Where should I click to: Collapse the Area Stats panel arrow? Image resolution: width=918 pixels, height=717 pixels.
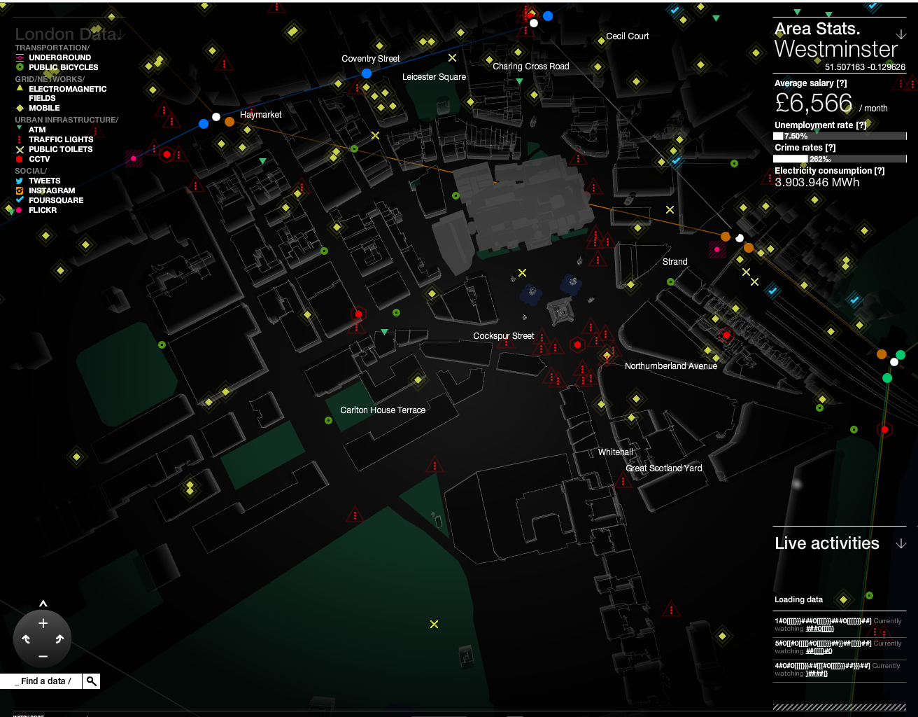pos(901,34)
